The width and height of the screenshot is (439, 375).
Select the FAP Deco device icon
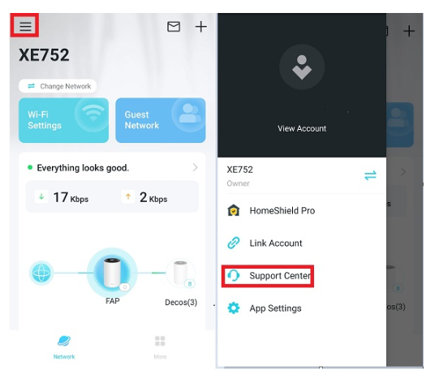coord(112,273)
